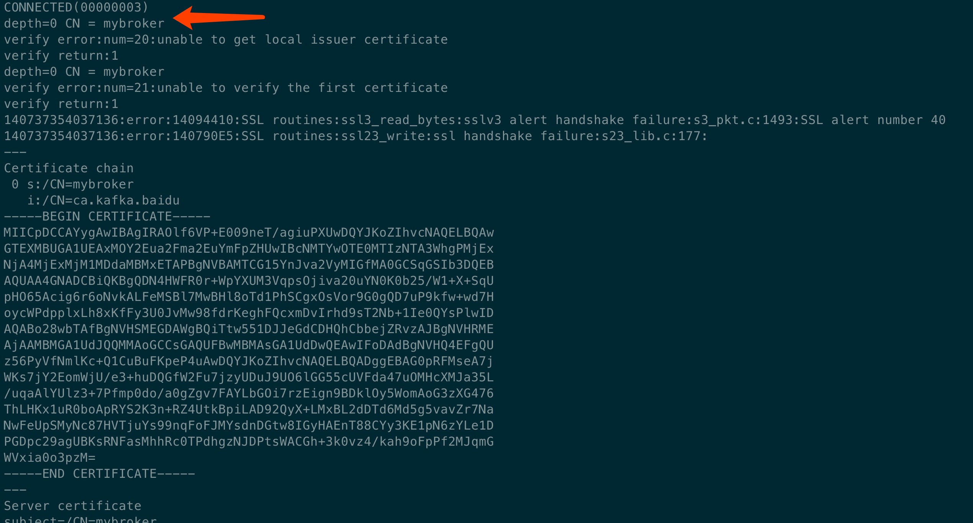Viewport: 973px width, 523px height.
Task: Click the first "depth=0 CN = mybroker" line
Action: [84, 24]
